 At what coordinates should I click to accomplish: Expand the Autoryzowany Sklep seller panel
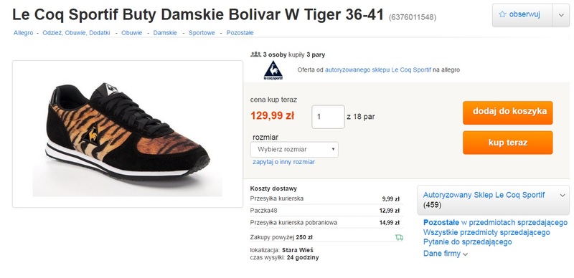tap(563, 196)
